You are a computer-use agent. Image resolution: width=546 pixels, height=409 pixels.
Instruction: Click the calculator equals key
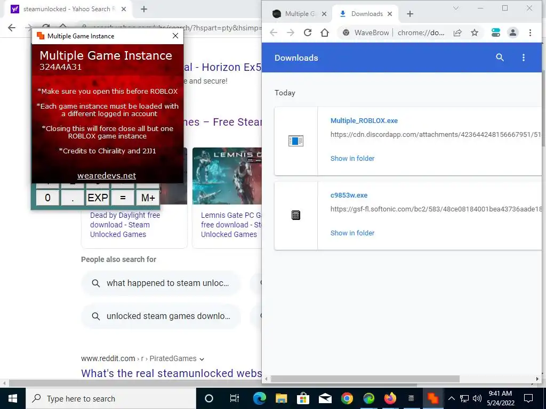[123, 198]
